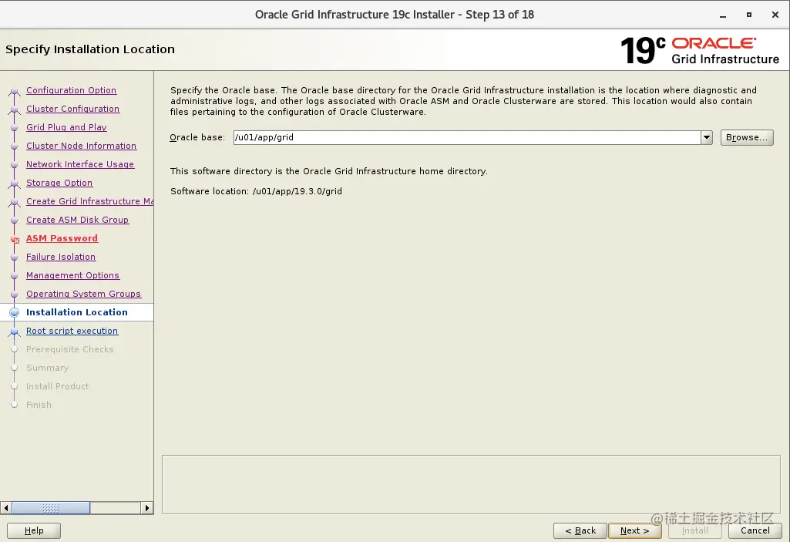Maximize the installer window
Viewport: 790px width, 542px height.
pyautogui.click(x=749, y=15)
